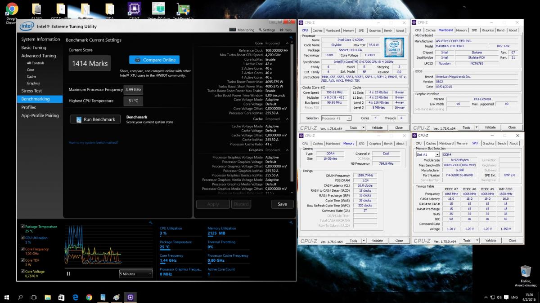The height and width of the screenshot is (303, 540).
Task: Open Settings in the Intel XTU header
Action: pyautogui.click(x=266, y=30)
